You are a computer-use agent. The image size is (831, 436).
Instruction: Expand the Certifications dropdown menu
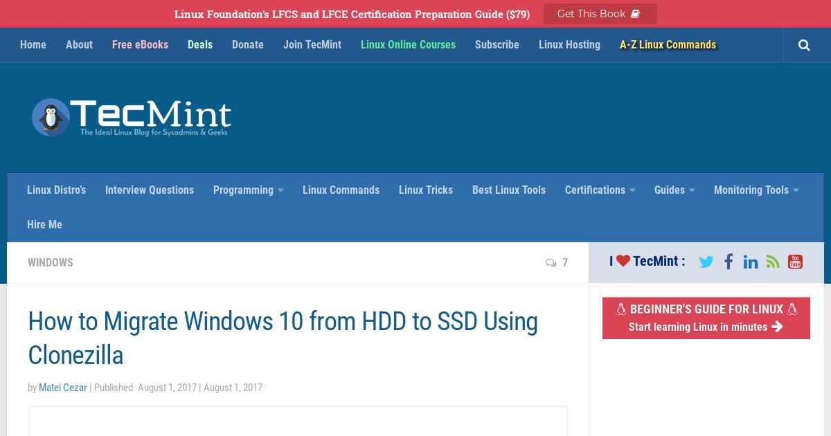tap(600, 190)
